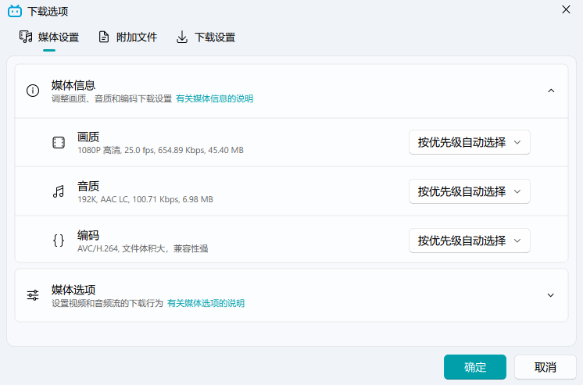Click the AVC/H.264 codec description text
The image size is (583, 385).
pos(143,248)
